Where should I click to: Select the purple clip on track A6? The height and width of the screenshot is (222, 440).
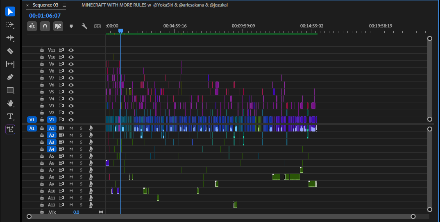(107, 163)
